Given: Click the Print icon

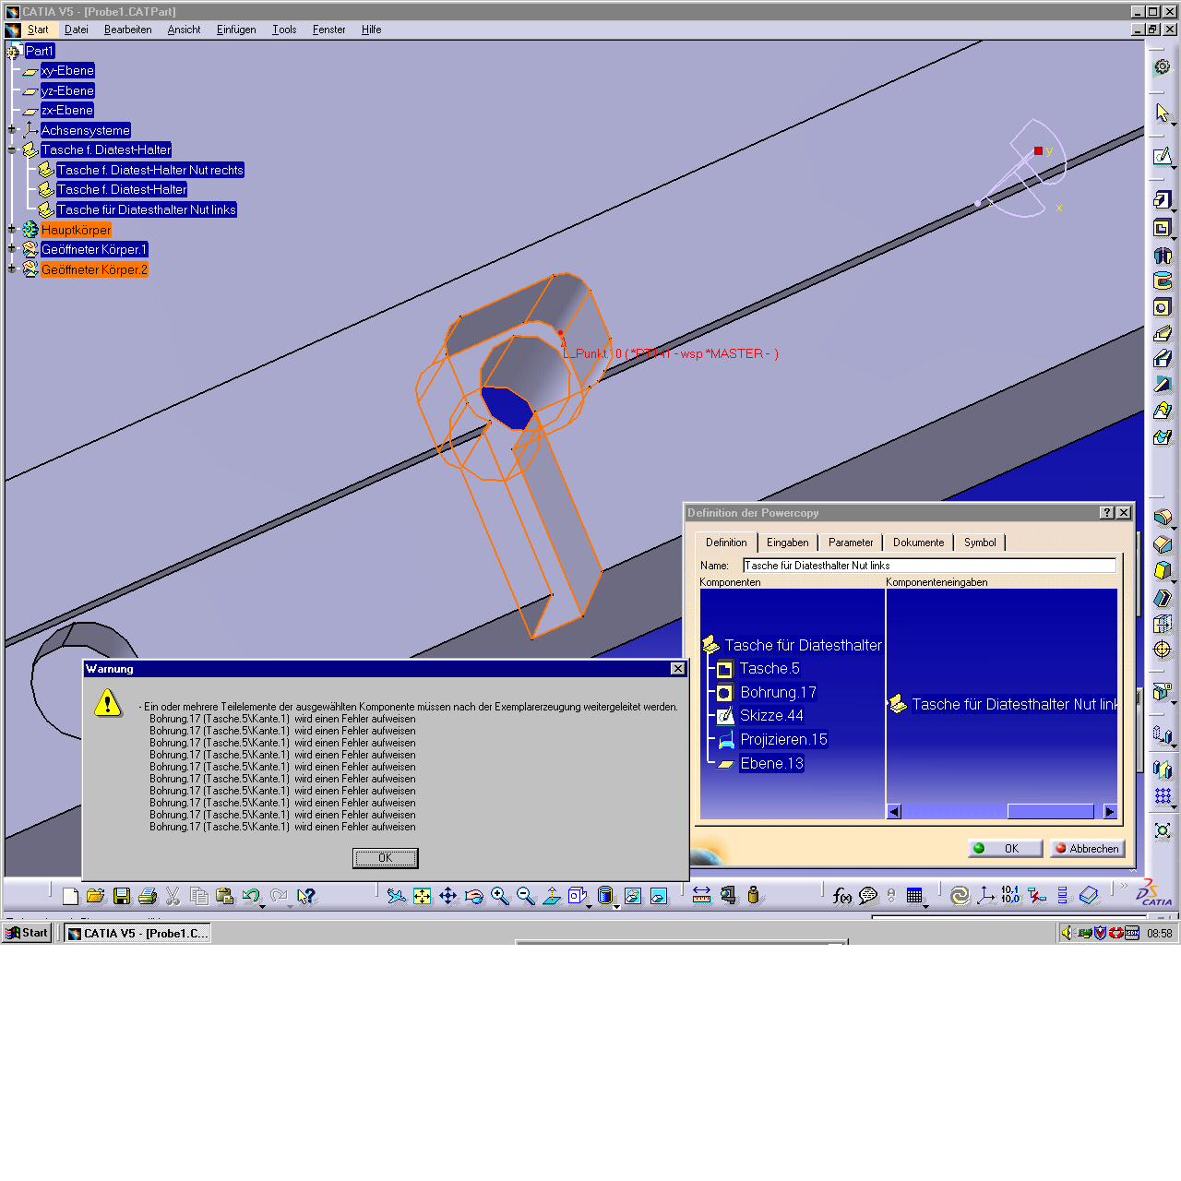Looking at the screenshot, I should (x=147, y=896).
